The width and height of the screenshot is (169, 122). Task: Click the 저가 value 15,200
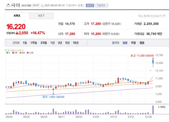pos(96,34)
